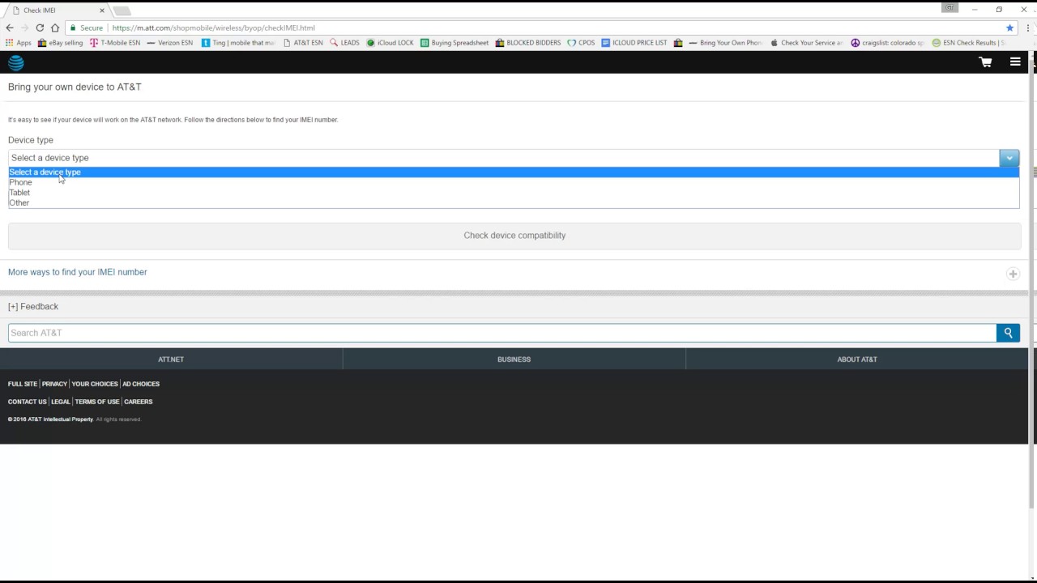Open the BLOCKED BIDDERS bookmark
Viewport: 1037px width, 583px height.
pyautogui.click(x=528, y=43)
